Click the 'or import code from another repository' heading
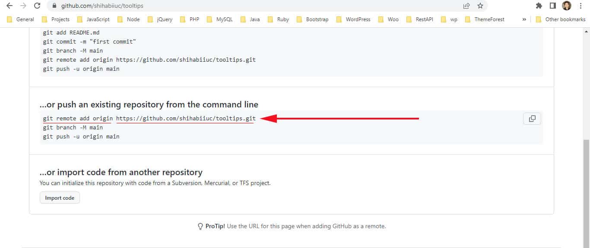Viewport: 590px width, 248px height. (121, 172)
